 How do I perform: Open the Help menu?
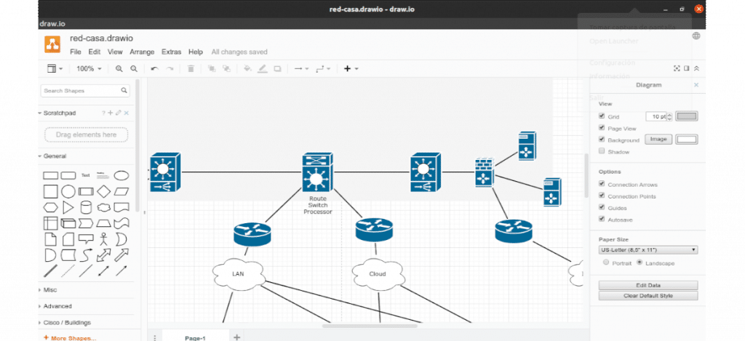click(196, 52)
